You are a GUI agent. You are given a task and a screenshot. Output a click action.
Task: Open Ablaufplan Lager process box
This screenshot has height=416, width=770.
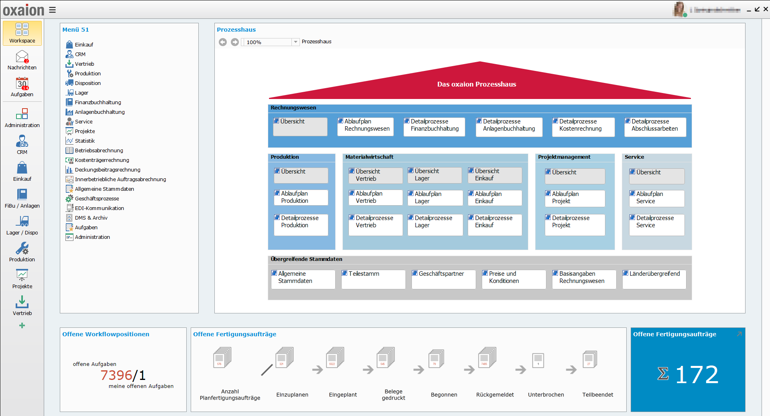[x=435, y=198]
